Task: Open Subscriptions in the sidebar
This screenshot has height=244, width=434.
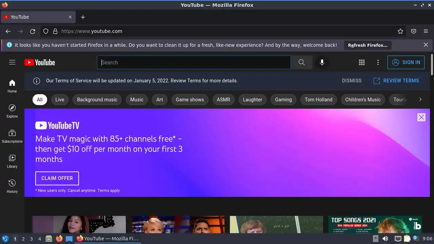Action: point(12,136)
